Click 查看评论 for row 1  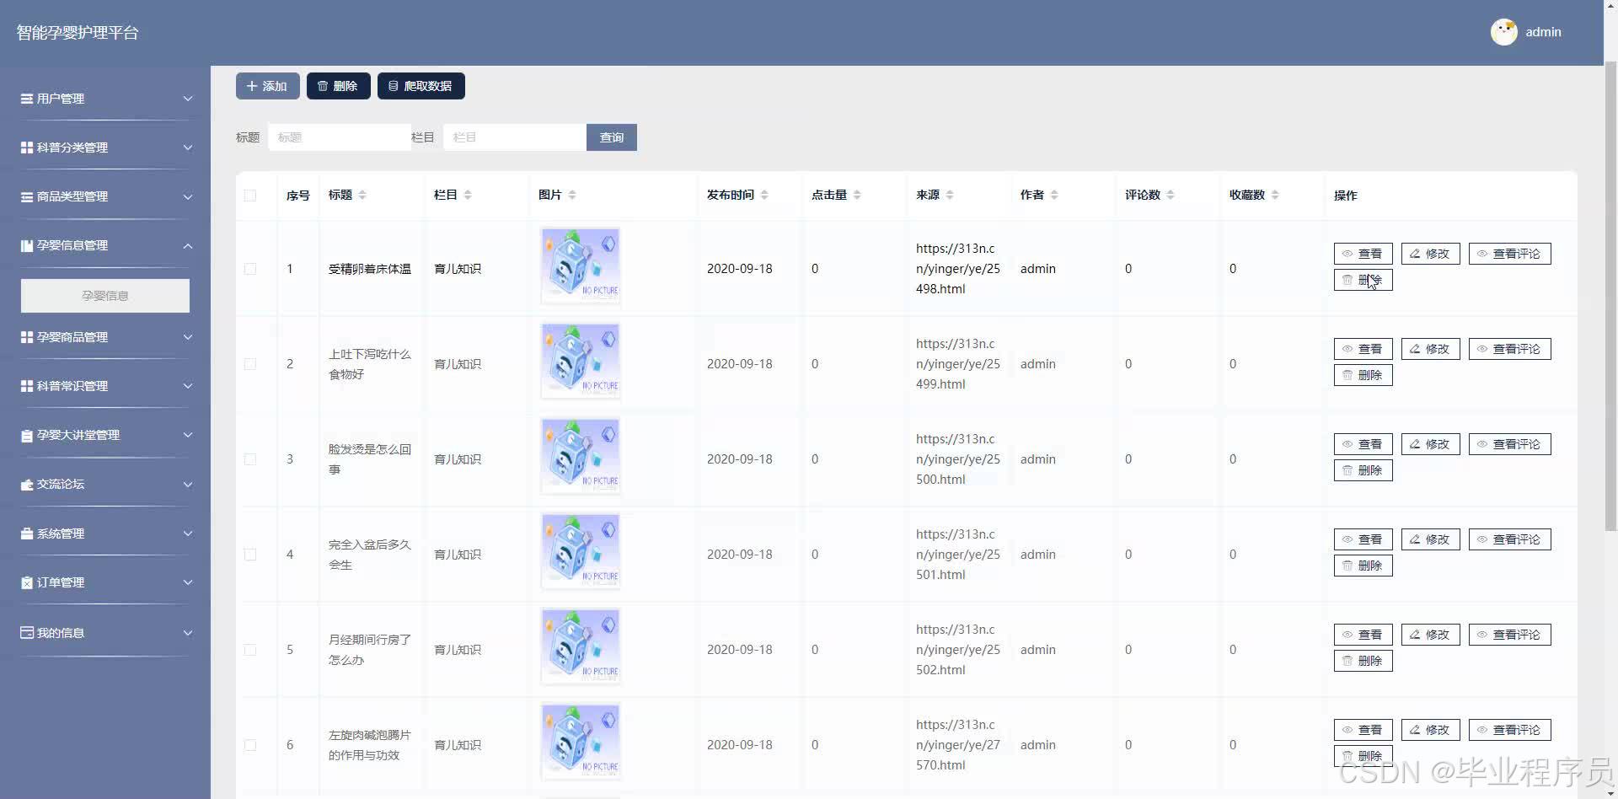click(x=1510, y=254)
